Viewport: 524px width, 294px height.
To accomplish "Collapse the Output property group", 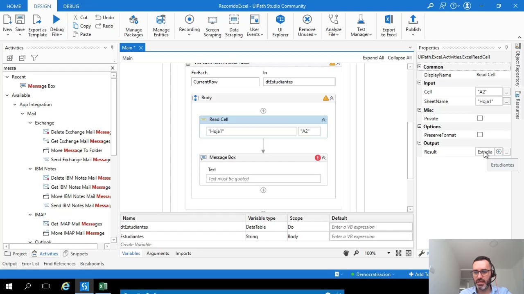I will tap(419, 143).
